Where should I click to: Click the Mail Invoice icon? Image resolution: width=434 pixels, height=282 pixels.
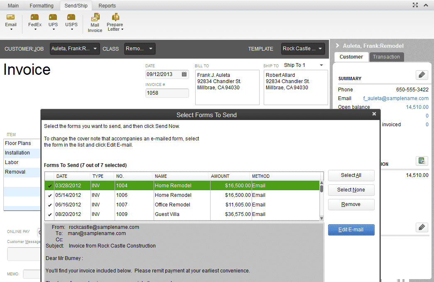pos(95,17)
